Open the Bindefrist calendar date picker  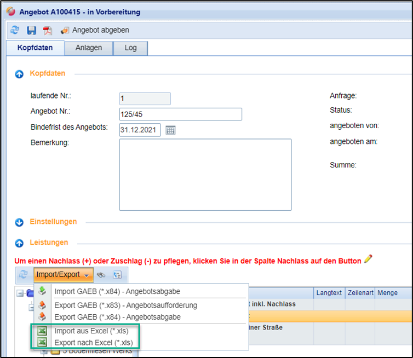click(x=170, y=130)
